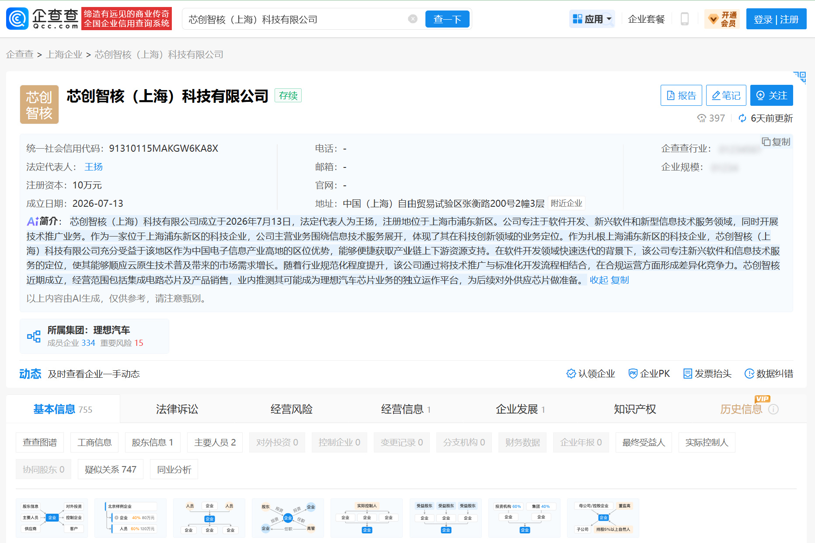The image size is (815, 543).
Task: Open the 工商信息 sub-tab
Action: pos(94,442)
